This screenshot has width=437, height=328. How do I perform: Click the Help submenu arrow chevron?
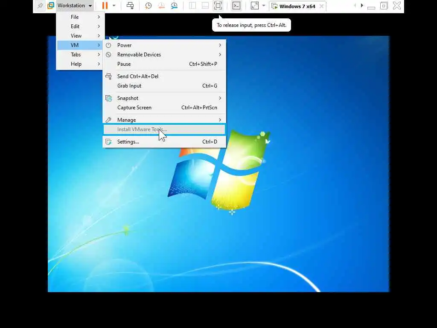[x=99, y=64]
